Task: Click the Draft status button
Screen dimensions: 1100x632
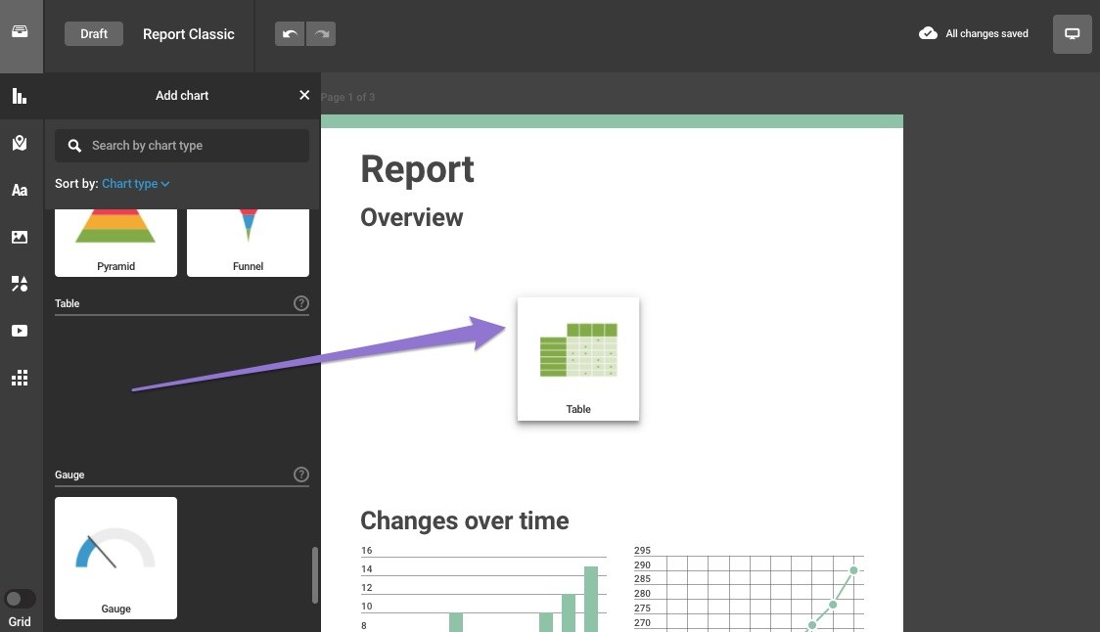Action: 94,34
